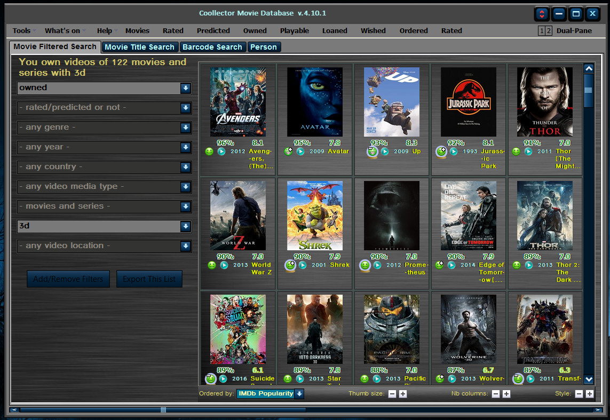Click the play icon for Edge of Tomorrow
The width and height of the screenshot is (610, 420).
451,265
